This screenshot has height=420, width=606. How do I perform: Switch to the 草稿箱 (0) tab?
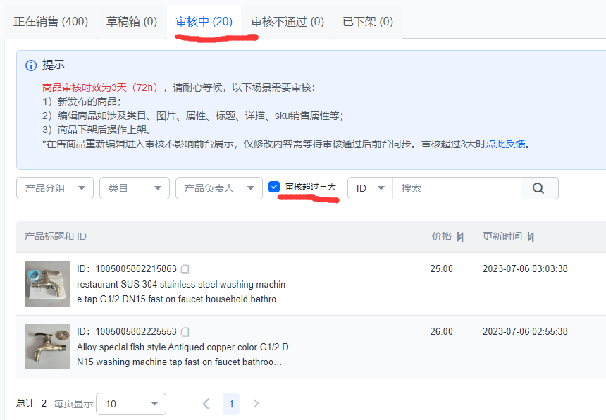click(x=130, y=22)
